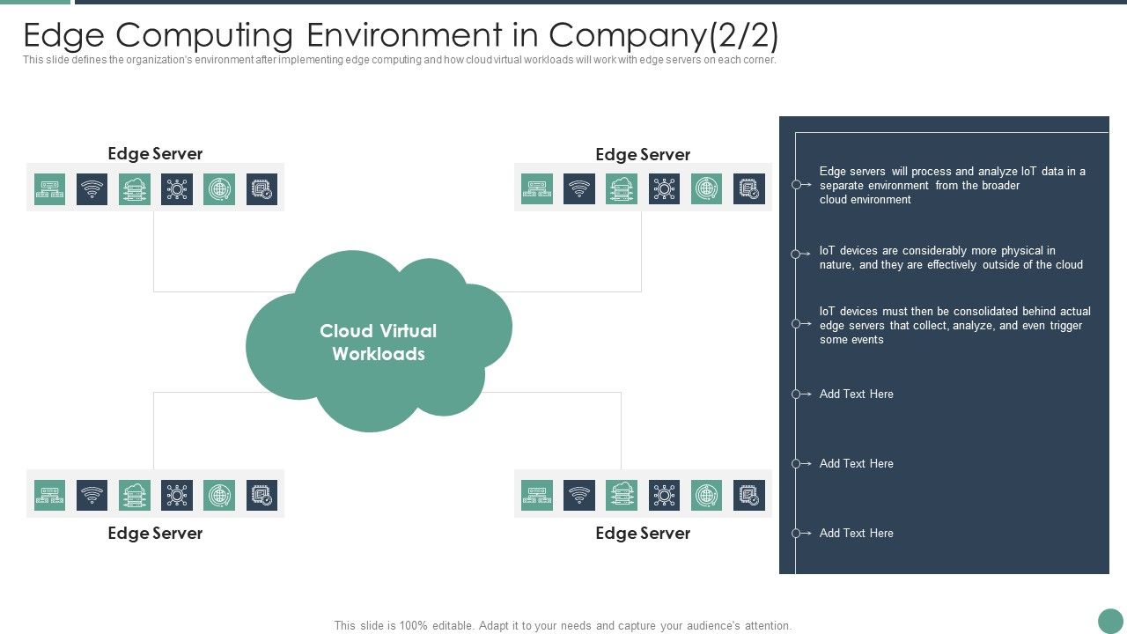Click the cloud database icon in top-left strip

point(135,188)
